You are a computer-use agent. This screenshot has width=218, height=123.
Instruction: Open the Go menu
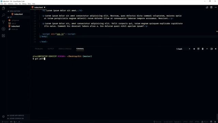tap(20, 4)
